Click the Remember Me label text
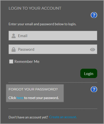104x124 pixels. tap(27, 62)
